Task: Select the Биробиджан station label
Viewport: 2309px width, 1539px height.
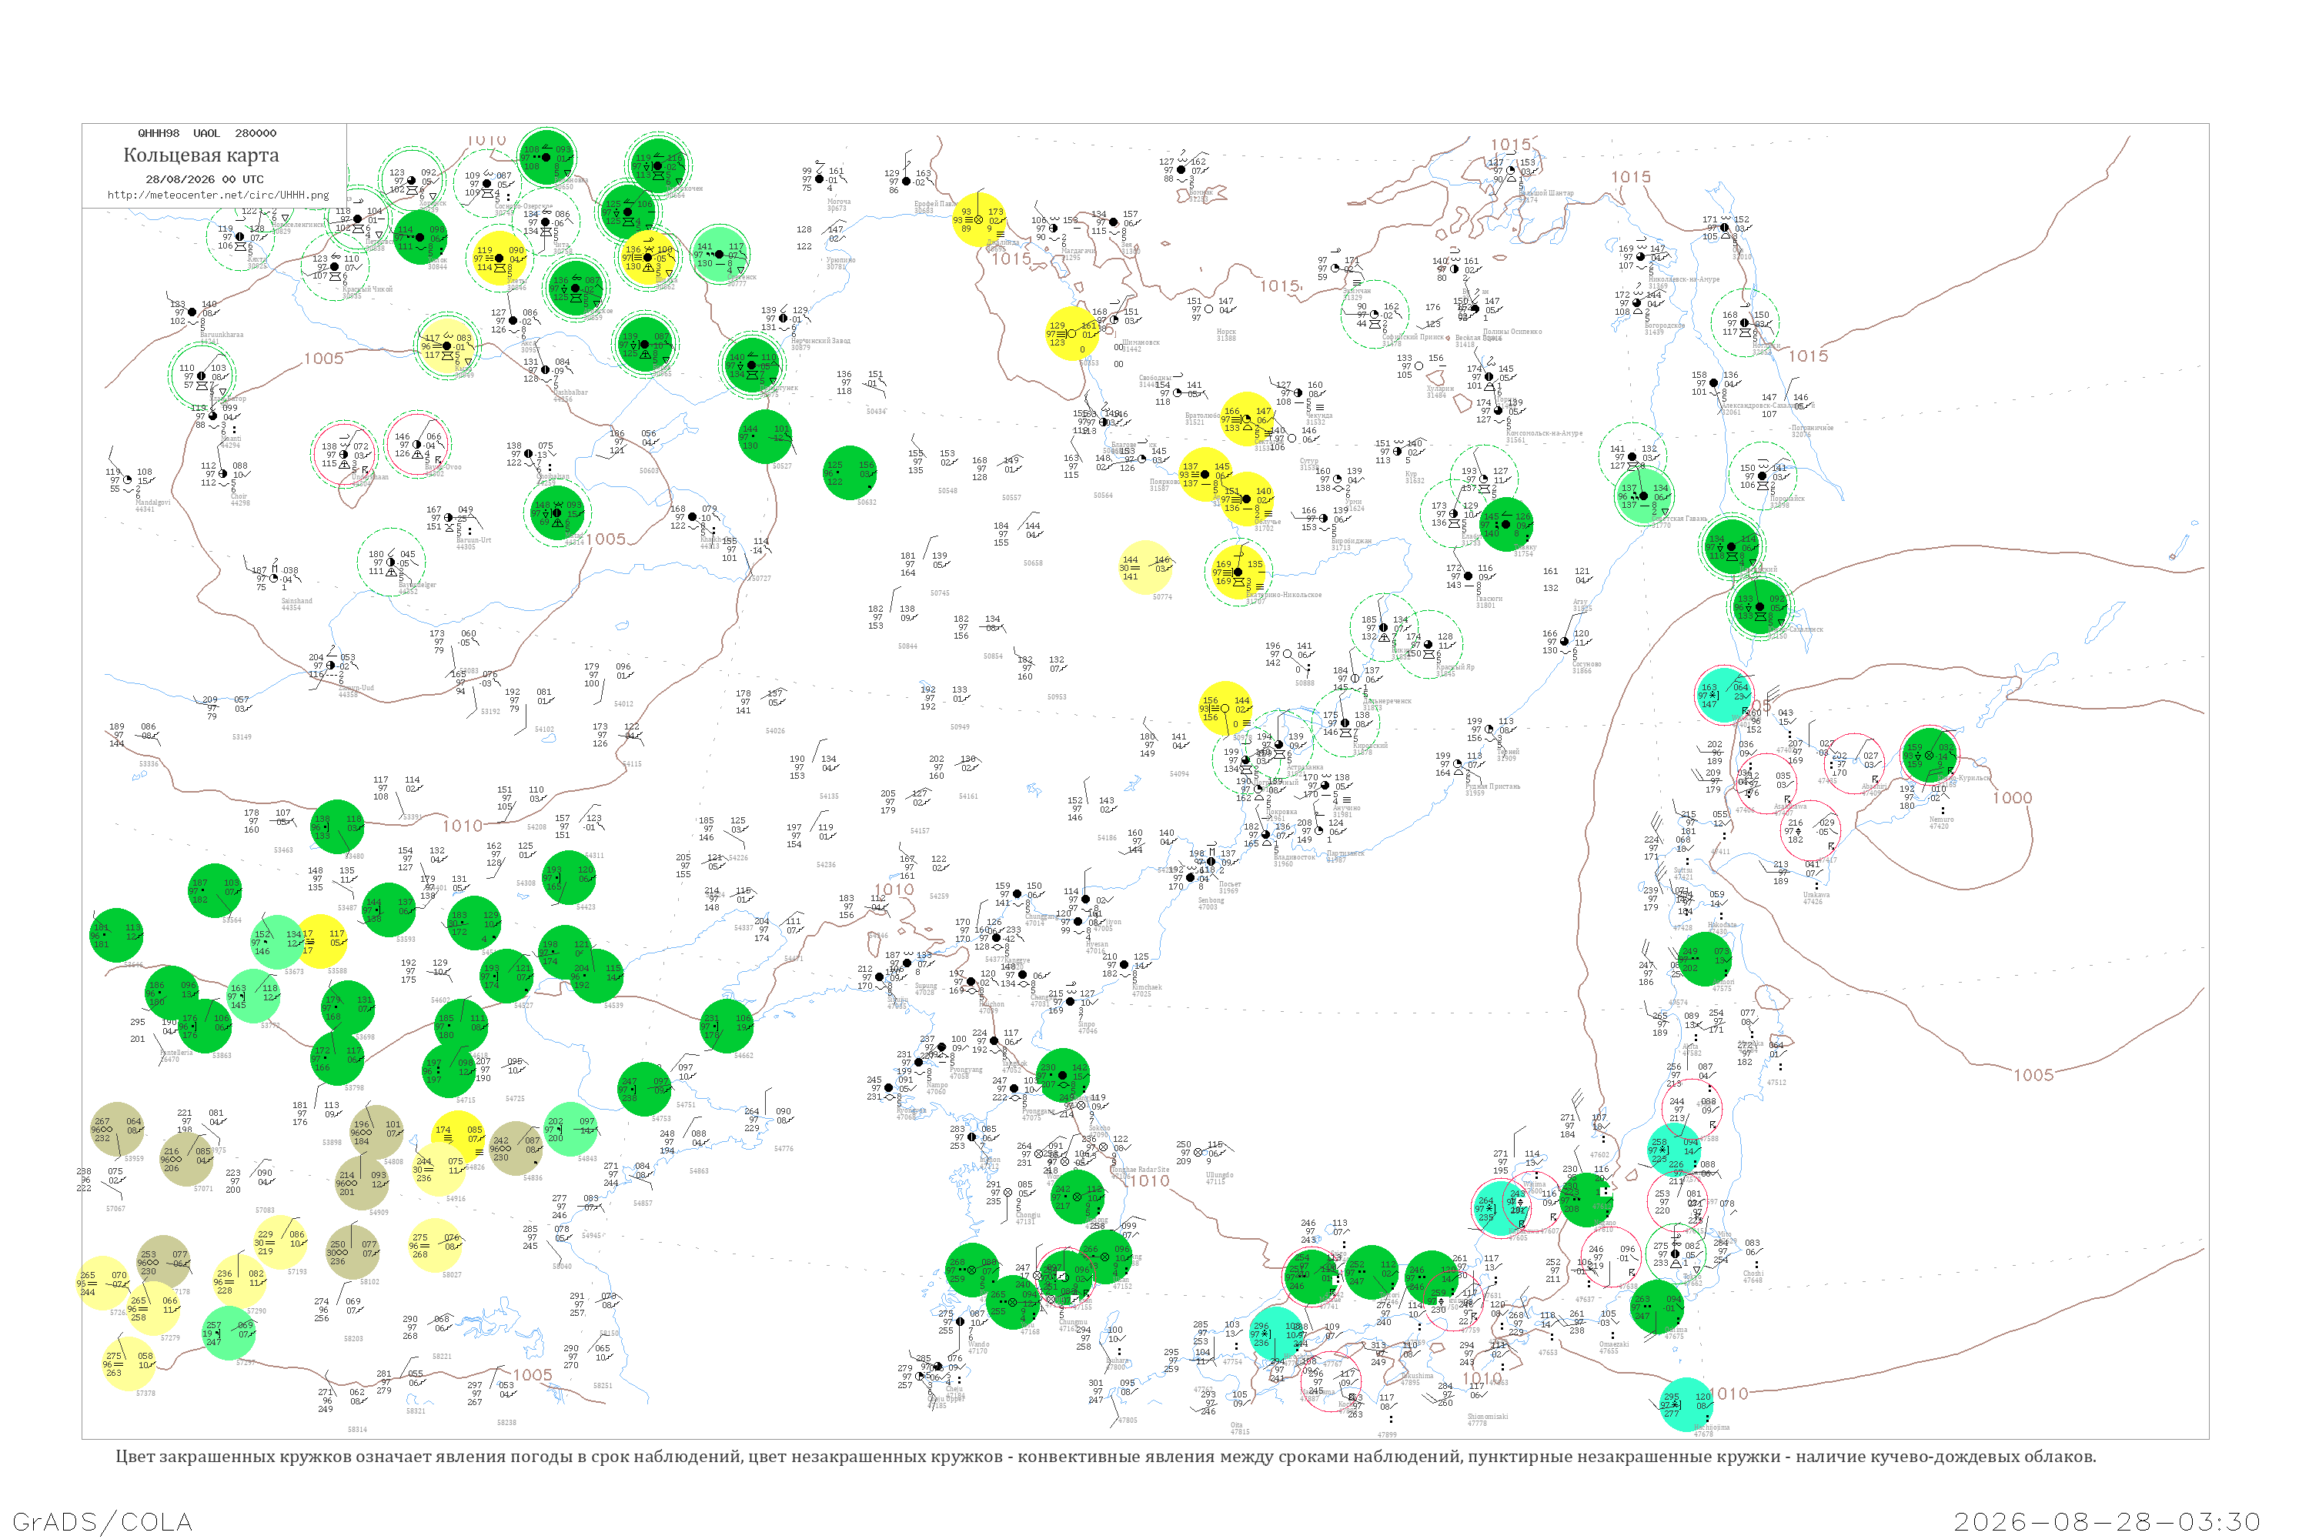Action: click(1351, 542)
